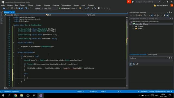This screenshot has width=174, height=98.
Task: Open the Сборка menu
Action: click(30, 5)
